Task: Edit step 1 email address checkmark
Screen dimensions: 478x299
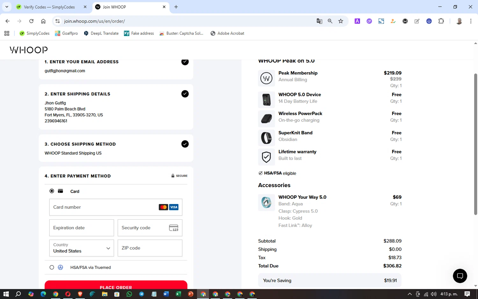Action: pyautogui.click(x=185, y=62)
